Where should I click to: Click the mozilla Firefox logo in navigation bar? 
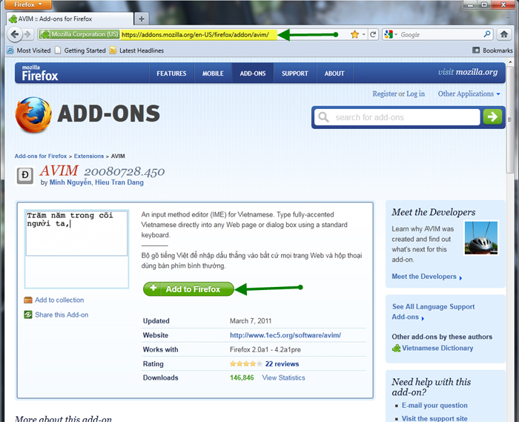[40, 73]
